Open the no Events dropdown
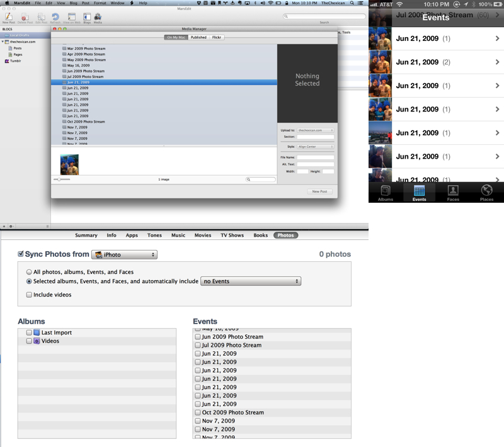This screenshot has height=447, width=504. click(x=250, y=281)
